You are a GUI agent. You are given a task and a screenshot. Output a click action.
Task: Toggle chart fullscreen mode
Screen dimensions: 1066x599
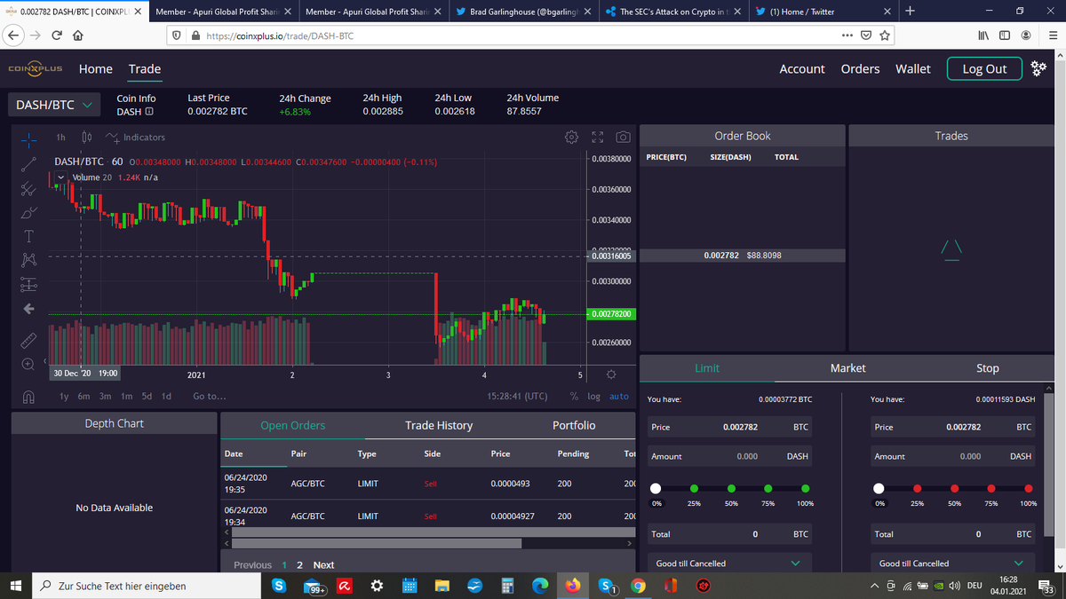pos(598,138)
